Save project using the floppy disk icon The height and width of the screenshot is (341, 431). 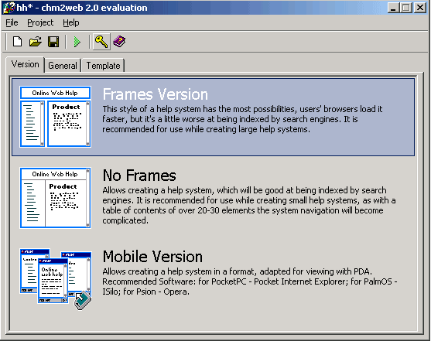(x=53, y=42)
